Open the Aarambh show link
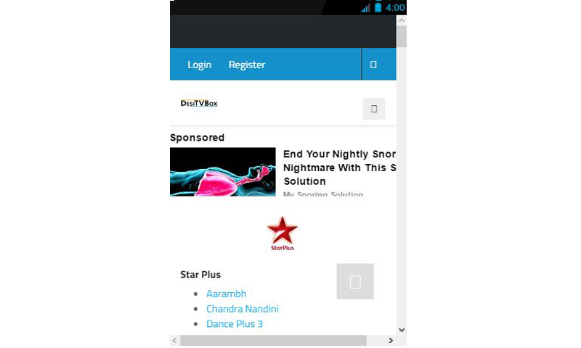This screenshot has width=581, height=348. (x=226, y=294)
